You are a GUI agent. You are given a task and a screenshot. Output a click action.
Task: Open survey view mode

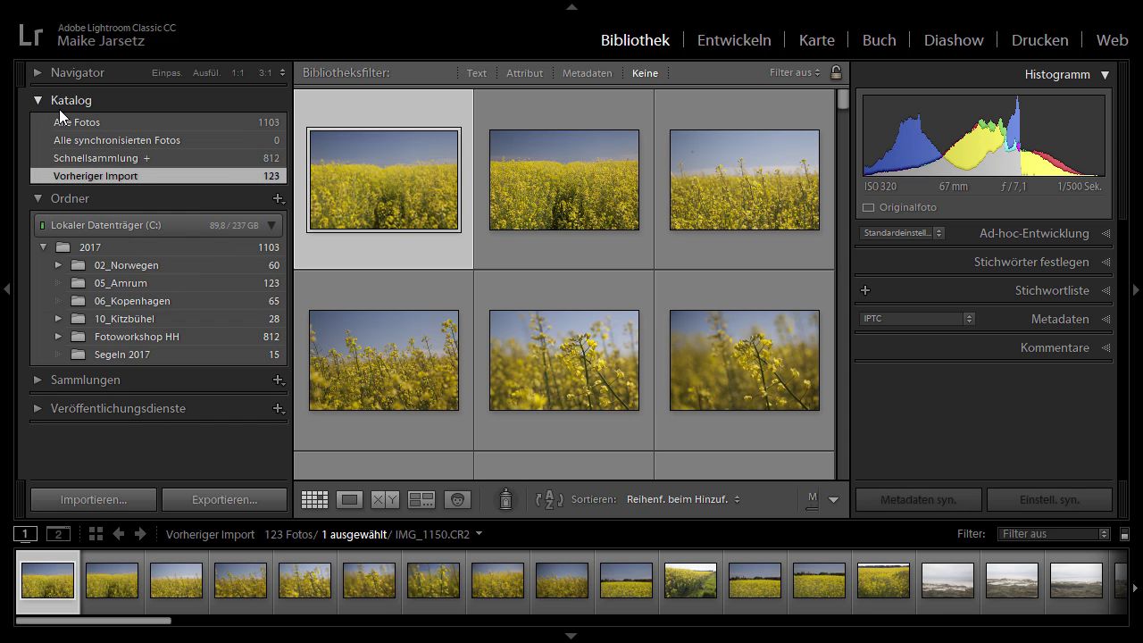point(421,500)
